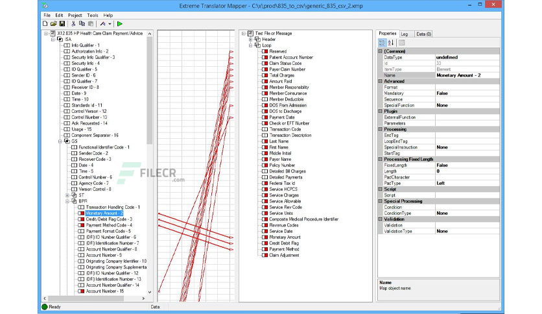This screenshot has width=542, height=314.
Task: Click the red icon beside Credit/Debit Flag Code - 3
Action: [81, 219]
